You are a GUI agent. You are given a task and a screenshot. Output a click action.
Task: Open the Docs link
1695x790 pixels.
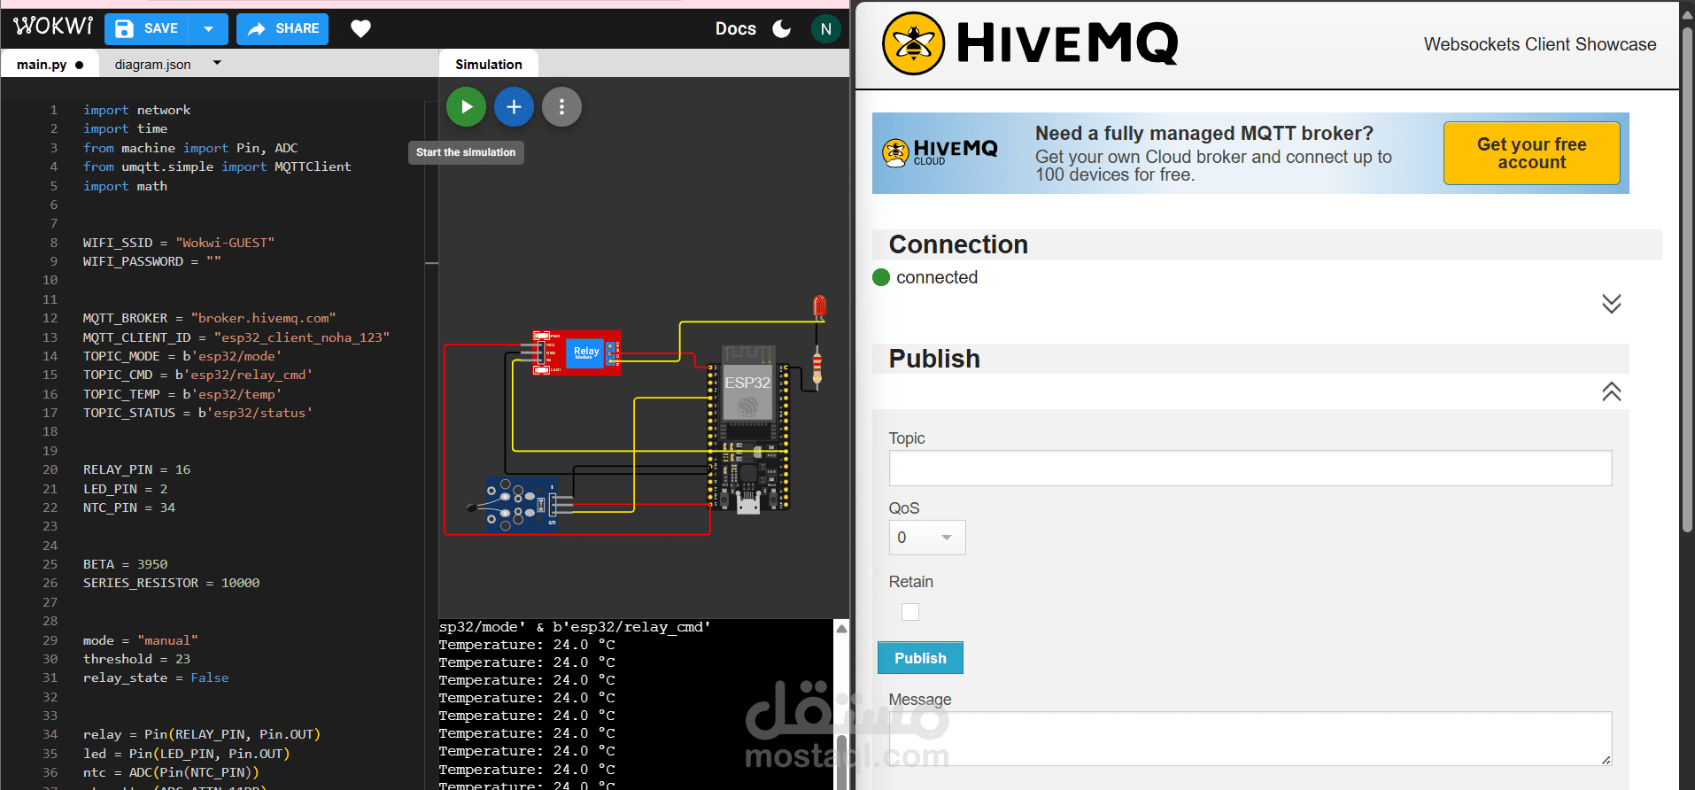point(735,28)
